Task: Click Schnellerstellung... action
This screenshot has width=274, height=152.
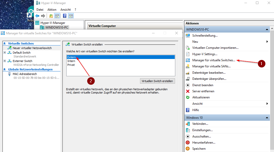Action: (205, 36)
